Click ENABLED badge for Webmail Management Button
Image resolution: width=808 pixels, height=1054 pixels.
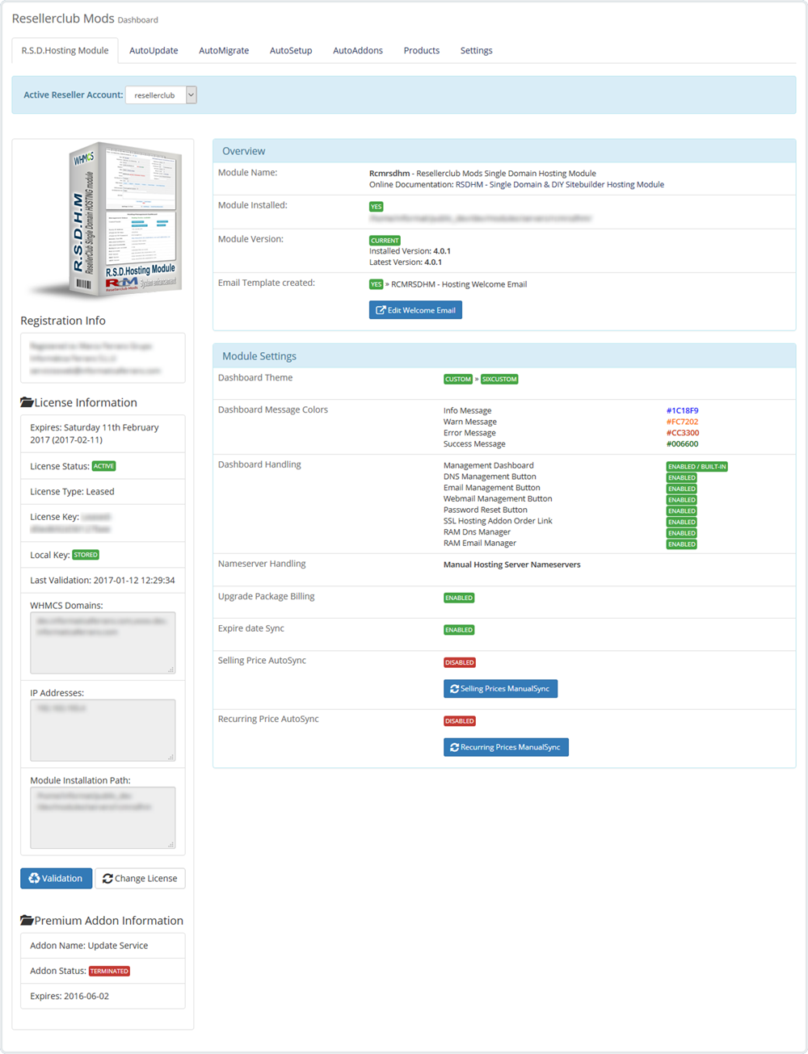click(x=681, y=500)
